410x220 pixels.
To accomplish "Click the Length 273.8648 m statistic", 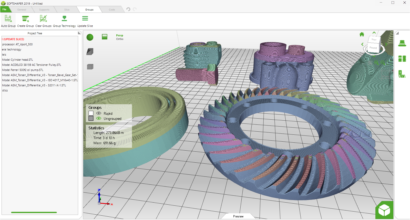I will pyautogui.click(x=108, y=133).
